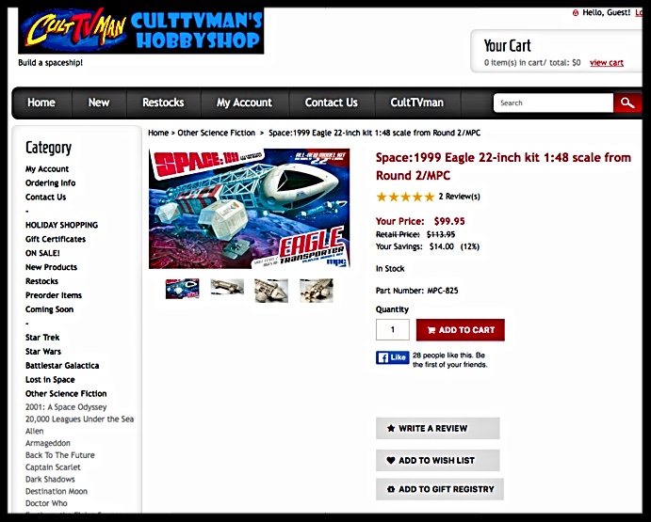Open the Restocks navigation tab
The image size is (651, 522).
pos(163,103)
